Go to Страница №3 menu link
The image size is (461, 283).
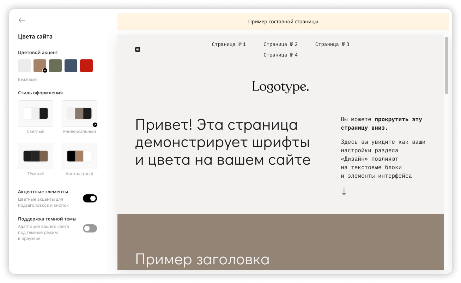332,45
